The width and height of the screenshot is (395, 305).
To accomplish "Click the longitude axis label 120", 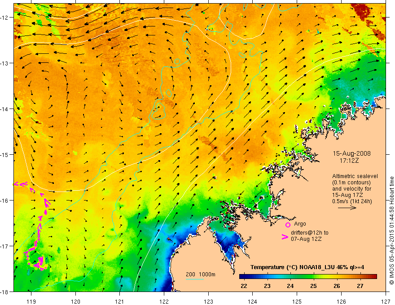I will (x=75, y=301).
